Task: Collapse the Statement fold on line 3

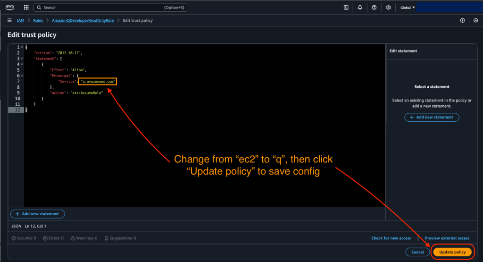Action: point(22,59)
